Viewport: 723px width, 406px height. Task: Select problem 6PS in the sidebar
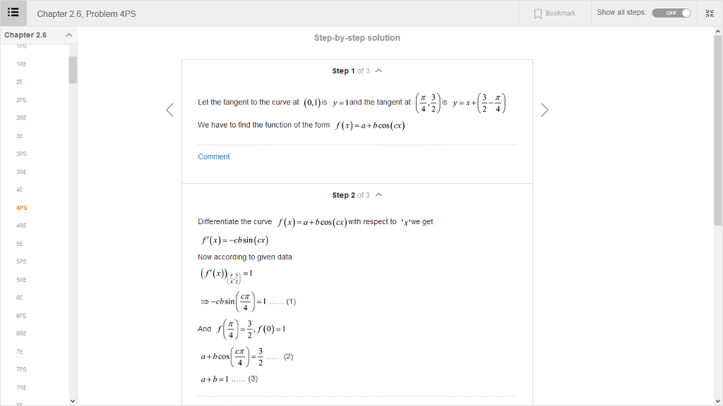coord(20,315)
